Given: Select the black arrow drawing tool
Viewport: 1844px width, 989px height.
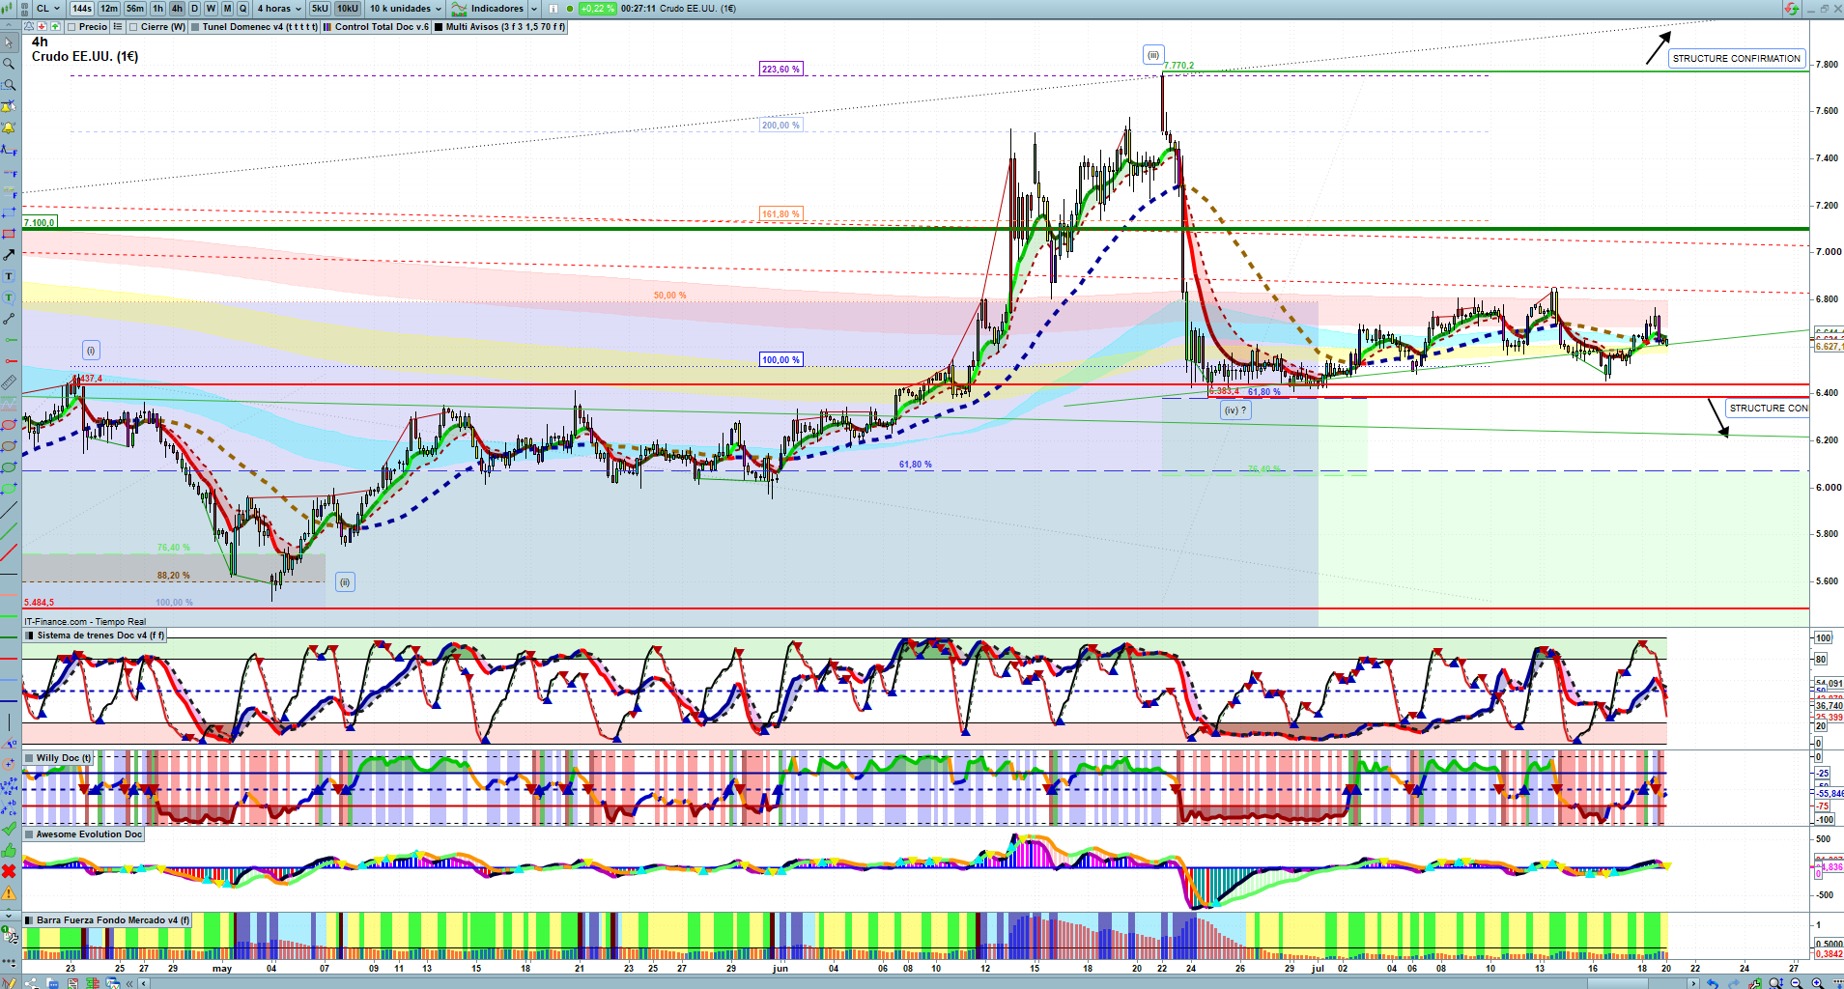Looking at the screenshot, I should point(9,255).
